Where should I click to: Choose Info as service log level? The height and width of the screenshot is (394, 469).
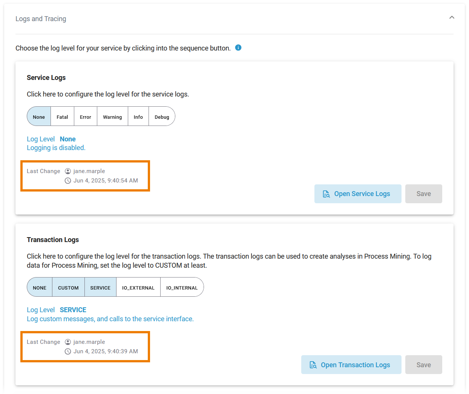click(138, 117)
